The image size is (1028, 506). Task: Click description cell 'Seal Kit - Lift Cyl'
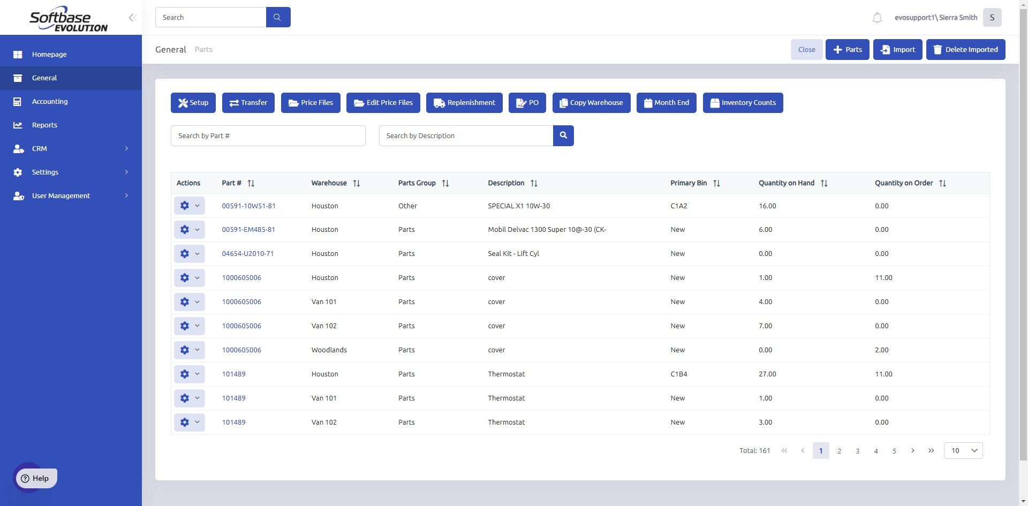(513, 254)
